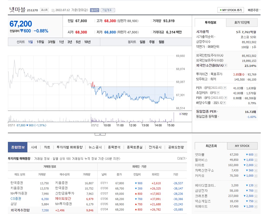265x214 pixels.
Task: Open the 종목토론실 tab
Action: (134, 147)
